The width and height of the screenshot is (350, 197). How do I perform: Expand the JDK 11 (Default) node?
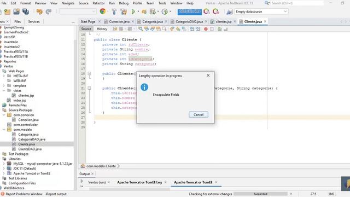pyautogui.click(x=4, y=169)
